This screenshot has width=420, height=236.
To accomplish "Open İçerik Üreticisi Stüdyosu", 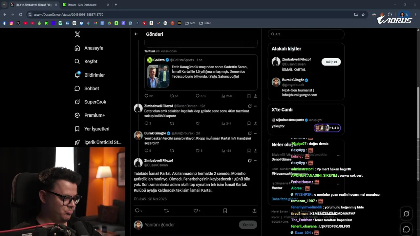I will click(98, 142).
